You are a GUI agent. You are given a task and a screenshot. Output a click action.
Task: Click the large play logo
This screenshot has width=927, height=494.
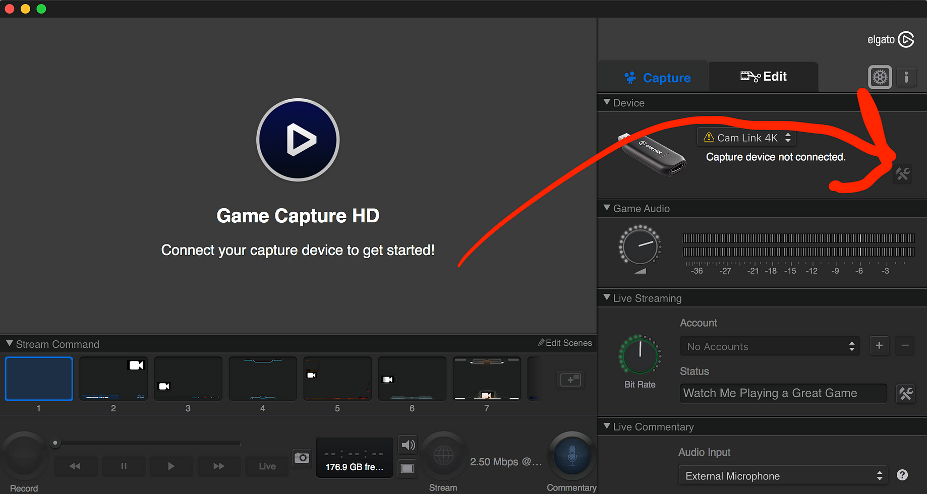click(298, 140)
